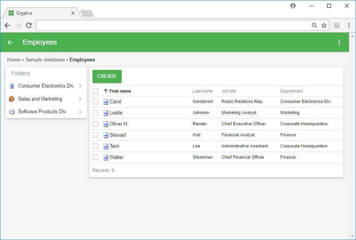The height and width of the screenshot is (240, 356).
Task: Check the box for Leslie's row
Action: pyautogui.click(x=95, y=113)
